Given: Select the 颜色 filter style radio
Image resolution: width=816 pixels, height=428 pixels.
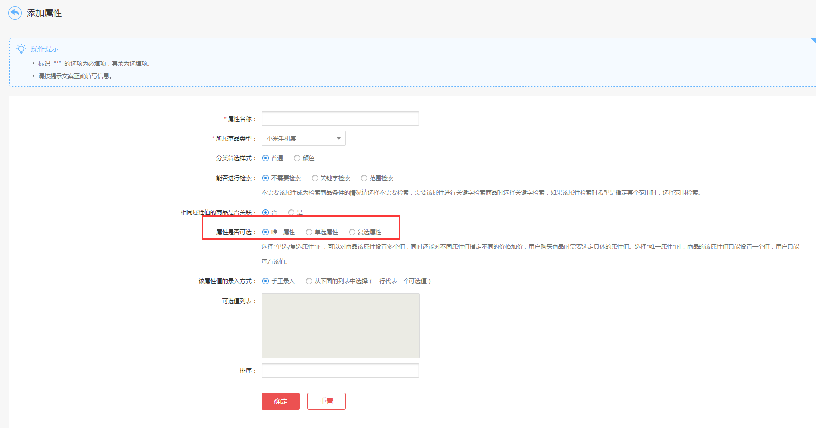Looking at the screenshot, I should pyautogui.click(x=297, y=158).
